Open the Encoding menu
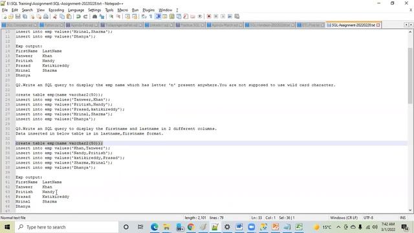The image size is (414, 233). 56,10
